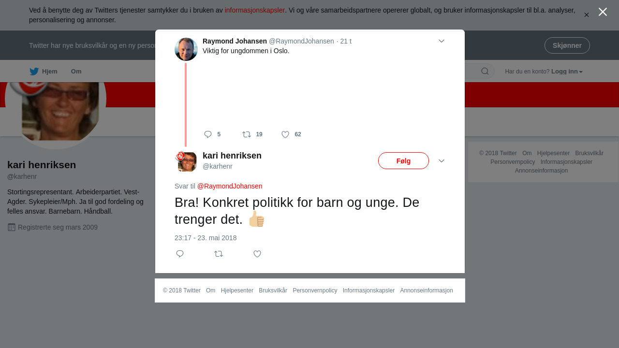Image resolution: width=619 pixels, height=348 pixels.
Task: Open @RaymondJohansen reply mention link
Action: point(230,186)
